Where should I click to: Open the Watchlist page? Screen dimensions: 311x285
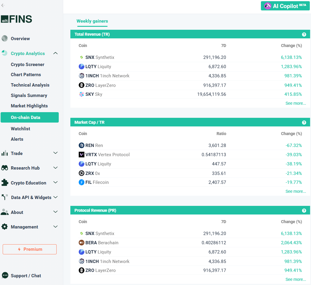[21, 129]
